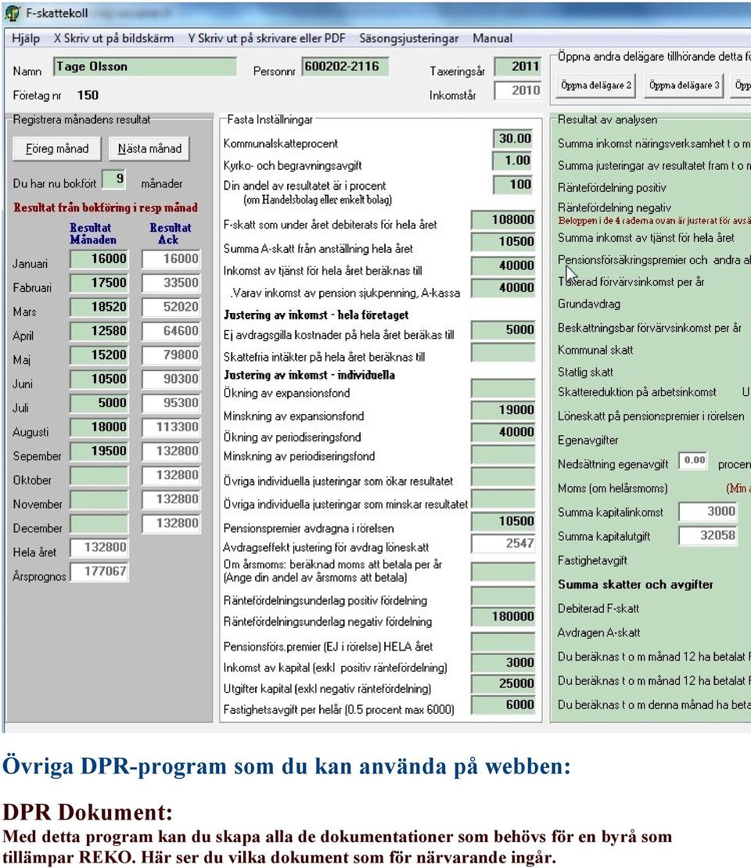Click empty Ökning av expansionsfond field
The width and height of the screenshot is (751, 868).
503,388
